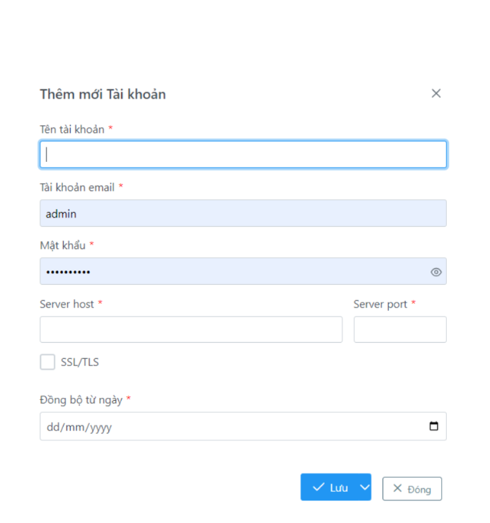The image size is (490, 523).
Task: Open the calendar picker icon in date field
Action: pyautogui.click(x=434, y=426)
